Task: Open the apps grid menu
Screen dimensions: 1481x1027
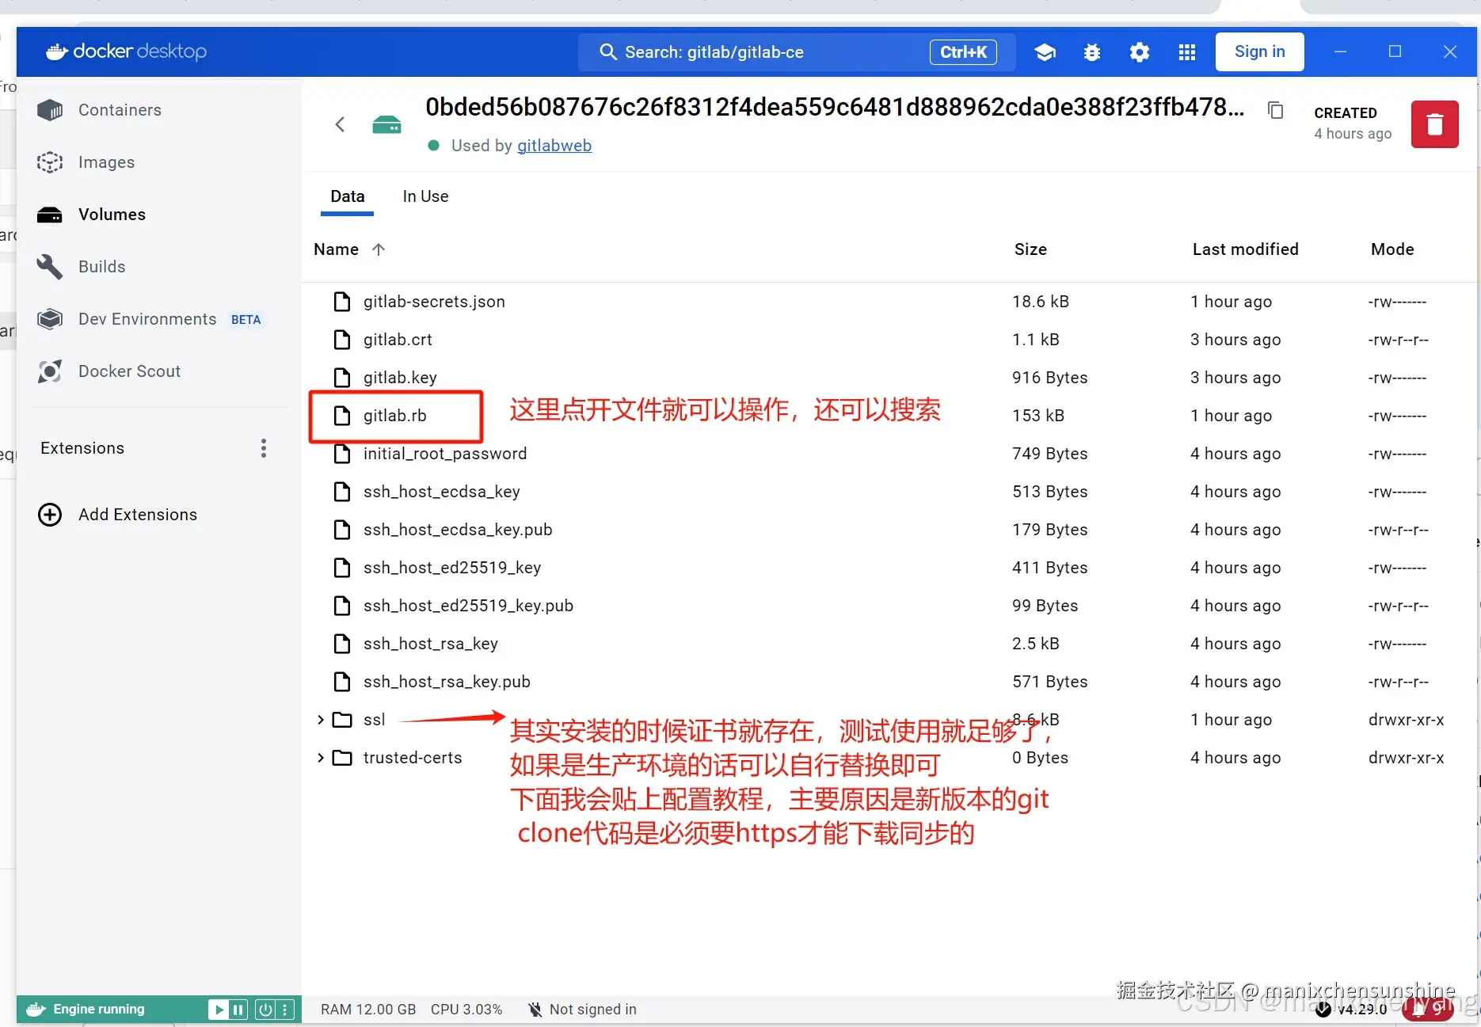Action: pos(1187,52)
